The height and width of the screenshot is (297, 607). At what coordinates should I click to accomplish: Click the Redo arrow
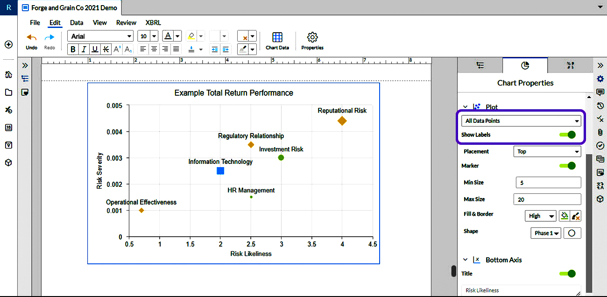(x=49, y=41)
